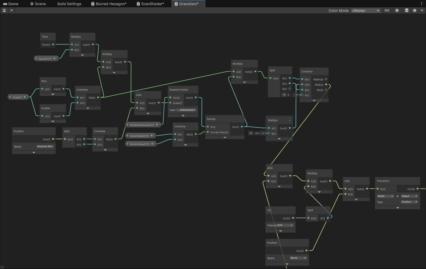426x269 pixels.
Task: Open the Shader Graph help icon
Action: point(415,10)
